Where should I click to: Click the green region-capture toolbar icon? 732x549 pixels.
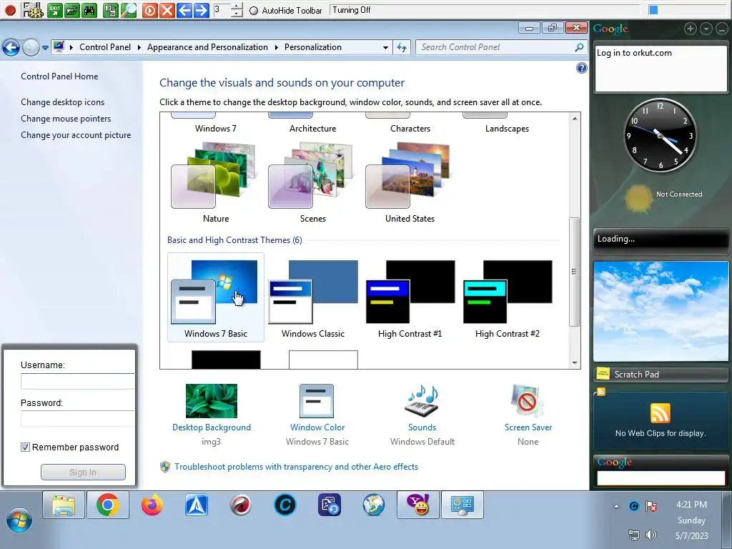(x=111, y=10)
